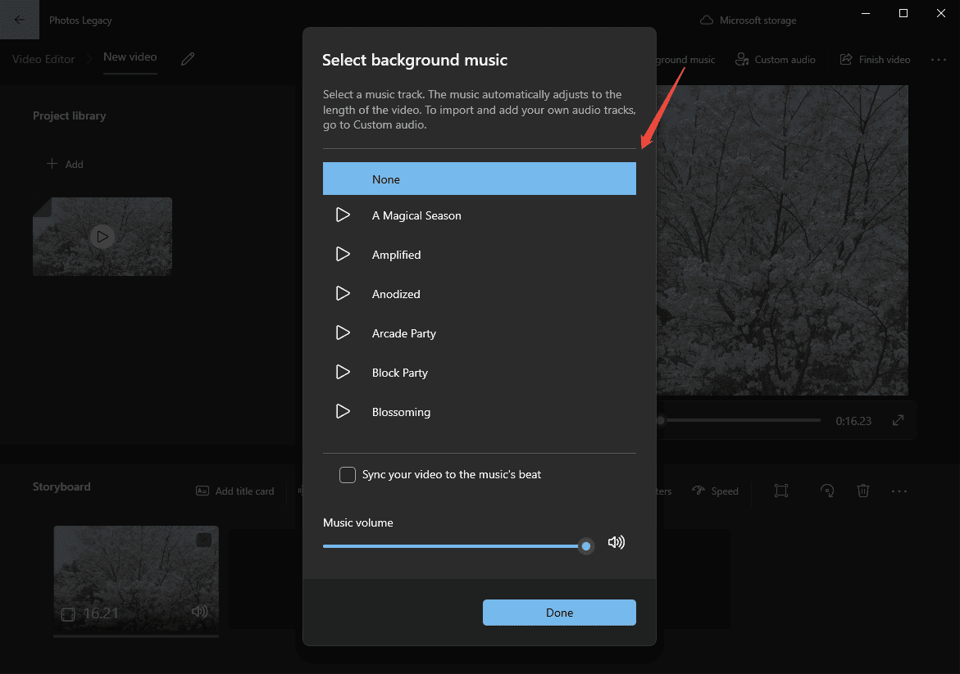
Task: Confirm selection with Done button
Action: 559,613
